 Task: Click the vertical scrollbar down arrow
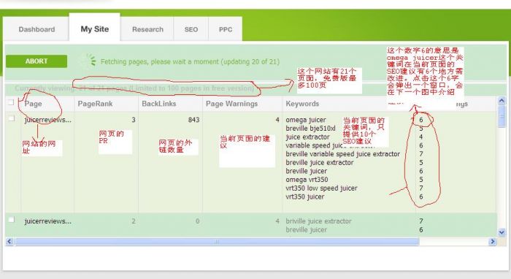(x=502, y=232)
